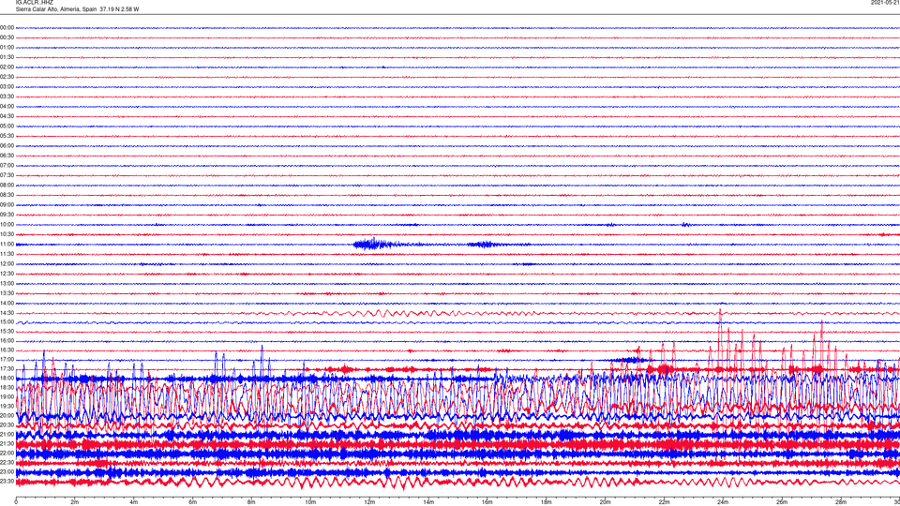900x506 pixels.
Task: Select the 10:00 row label
Action: click(7, 224)
